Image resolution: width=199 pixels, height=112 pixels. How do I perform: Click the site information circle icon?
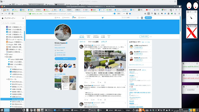pyautogui.click(x=28, y=14)
